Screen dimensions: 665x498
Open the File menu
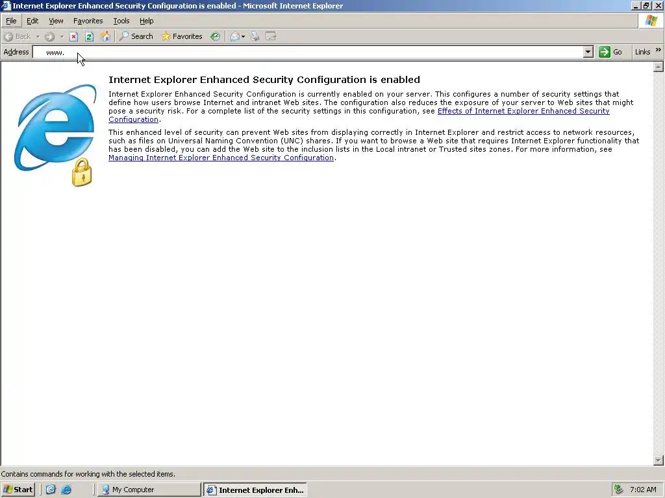11,21
